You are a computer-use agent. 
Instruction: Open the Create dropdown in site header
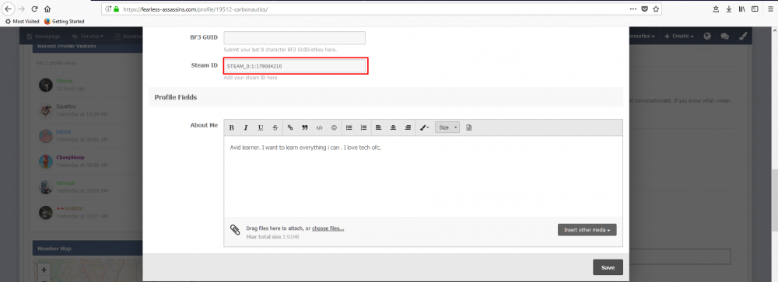coord(678,37)
